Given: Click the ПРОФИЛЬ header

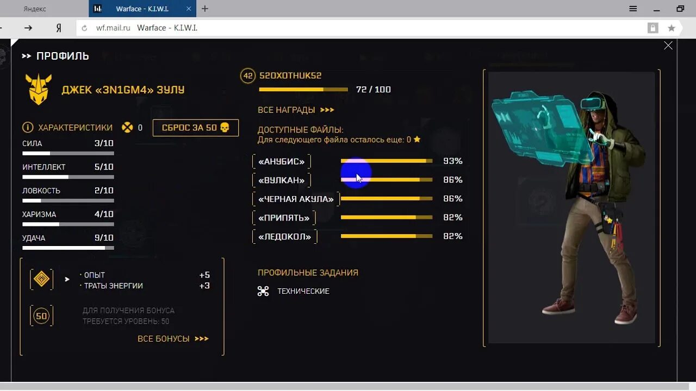Looking at the screenshot, I should [63, 56].
